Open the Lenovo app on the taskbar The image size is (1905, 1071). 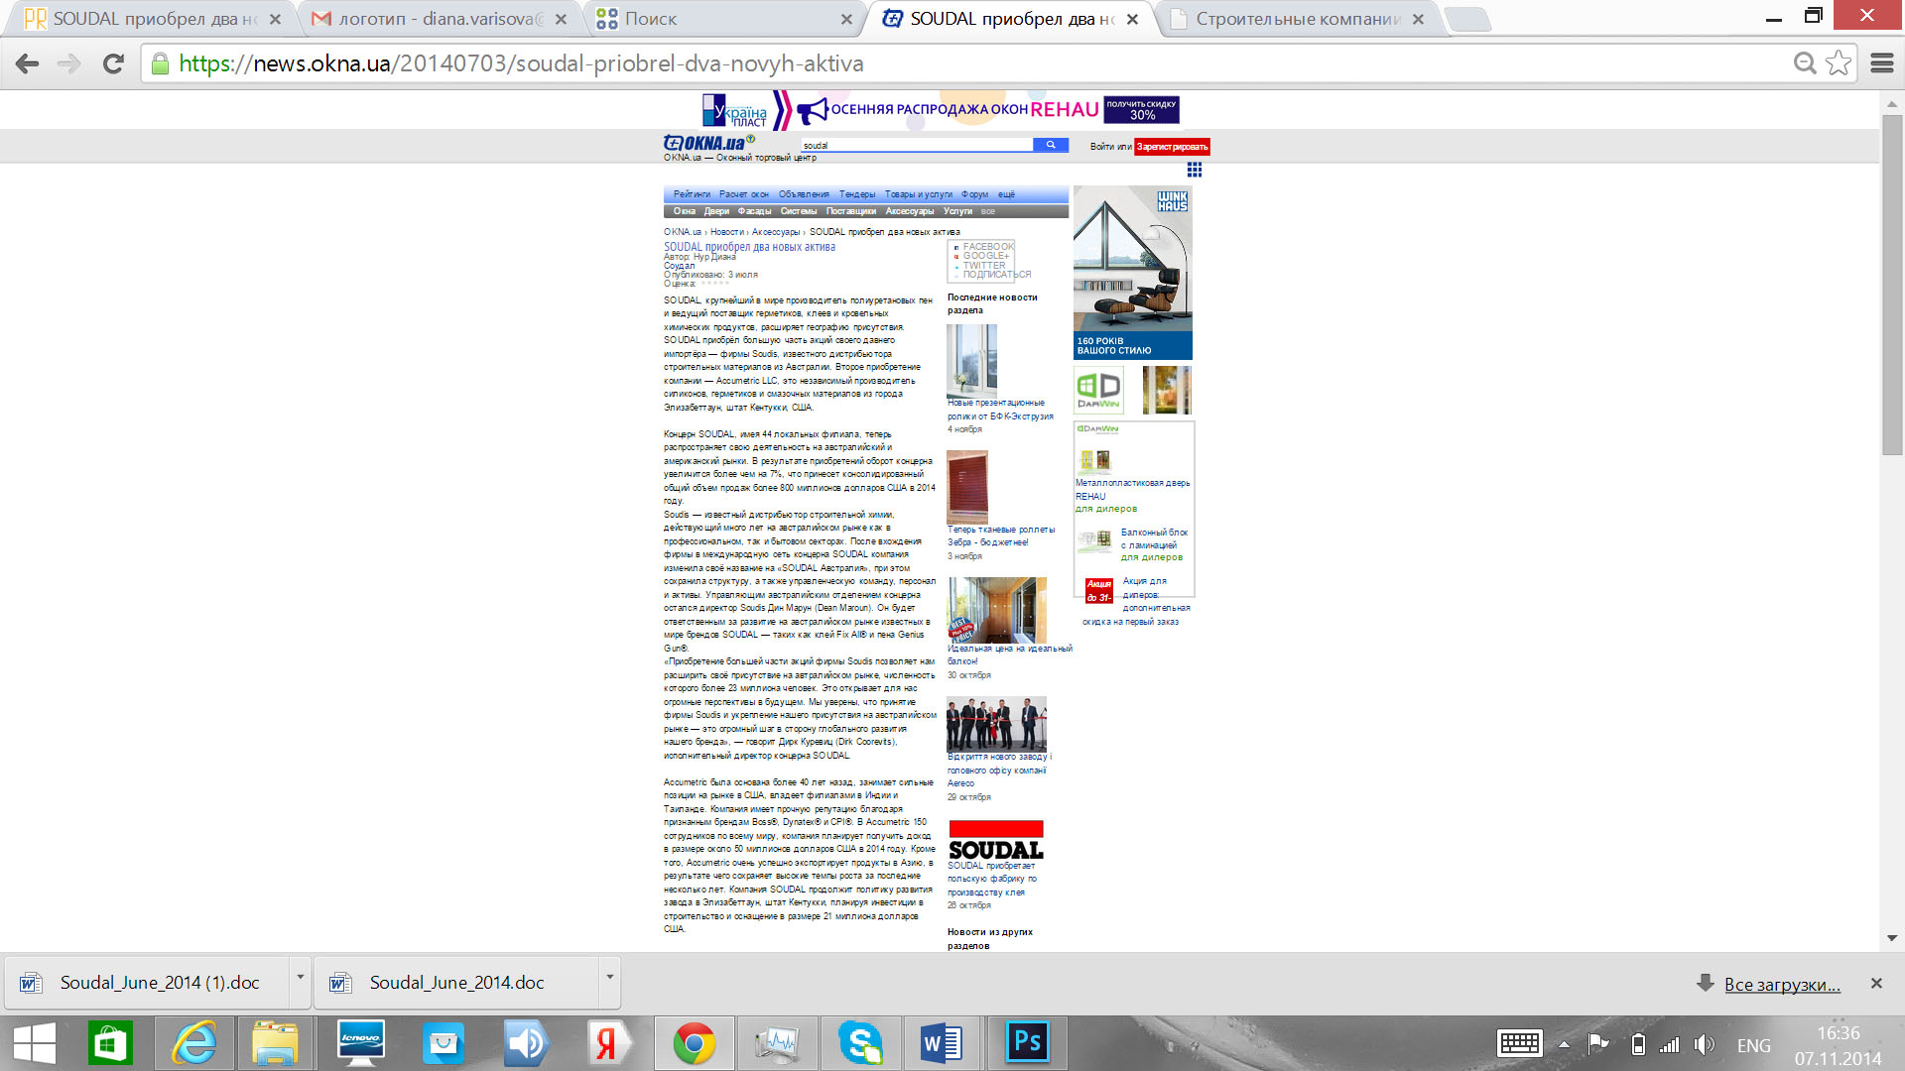coord(360,1043)
